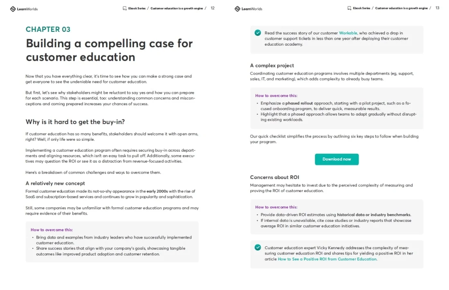The width and height of the screenshot is (449, 290).
Task: Click page number 13 in the header
Action: pos(437,8)
